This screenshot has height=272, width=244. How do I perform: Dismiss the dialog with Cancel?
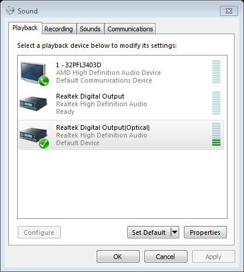pyautogui.click(x=166, y=257)
